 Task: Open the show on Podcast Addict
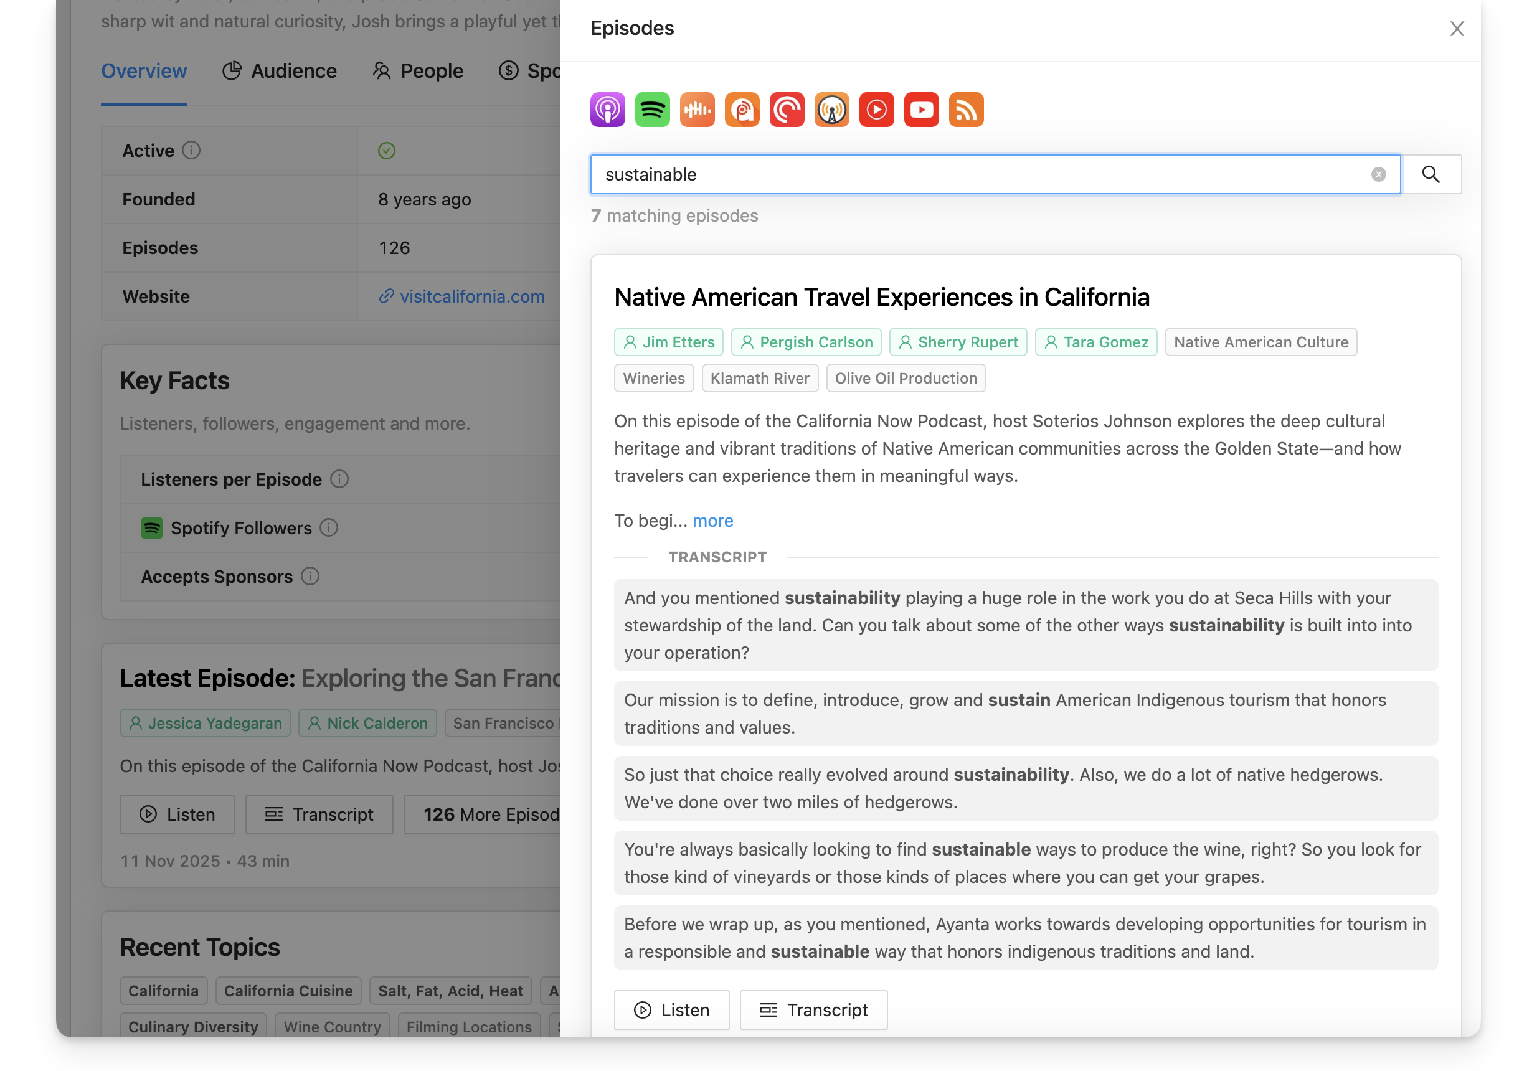tap(741, 109)
